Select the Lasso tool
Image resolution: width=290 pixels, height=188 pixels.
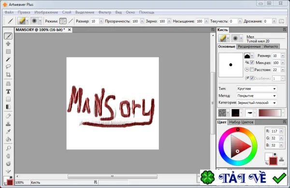8,67
